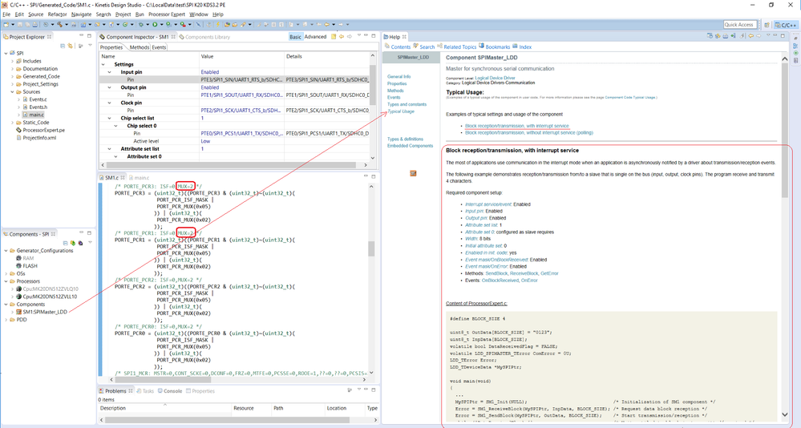This screenshot has height=428, width=801.
Task: Expand the Includes folder
Action: tap(12, 61)
